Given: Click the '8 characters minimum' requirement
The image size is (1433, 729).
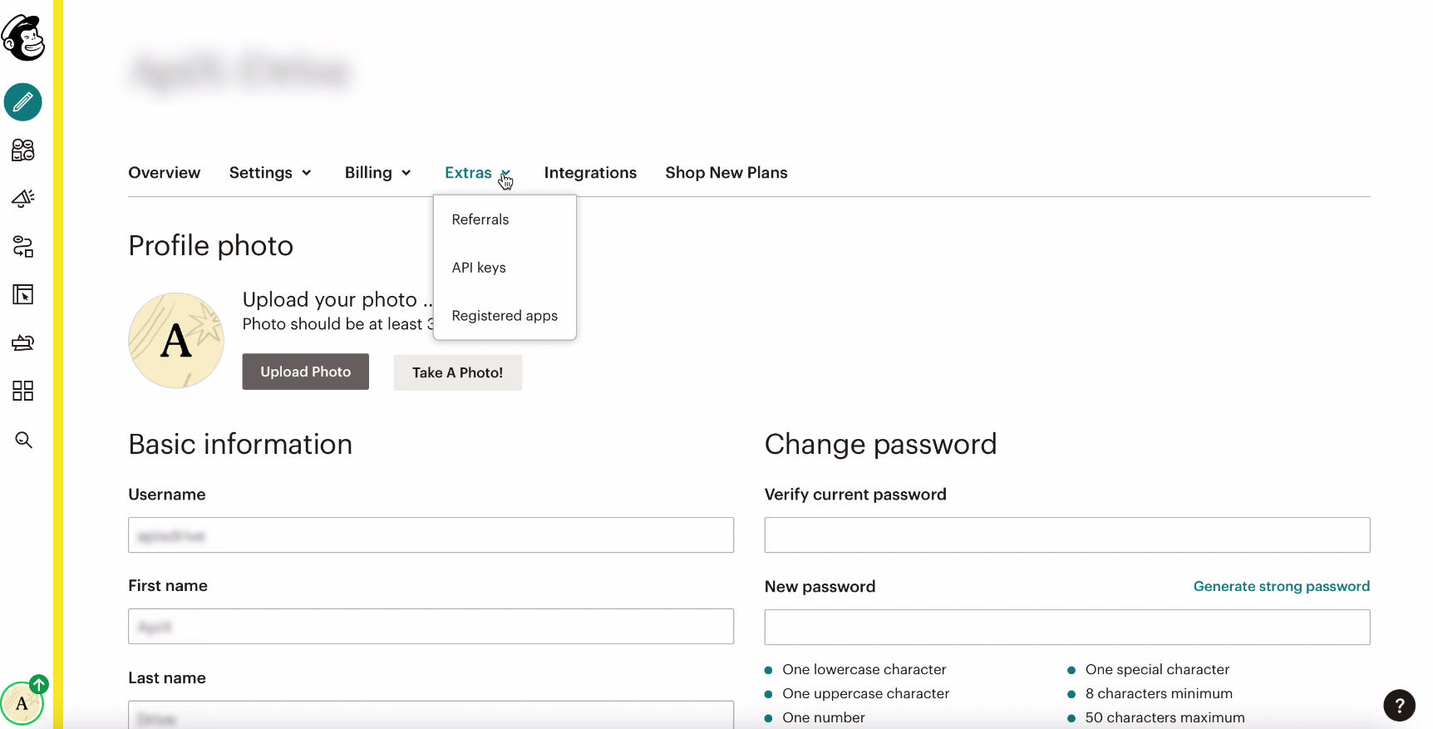Looking at the screenshot, I should pos(1159,694).
